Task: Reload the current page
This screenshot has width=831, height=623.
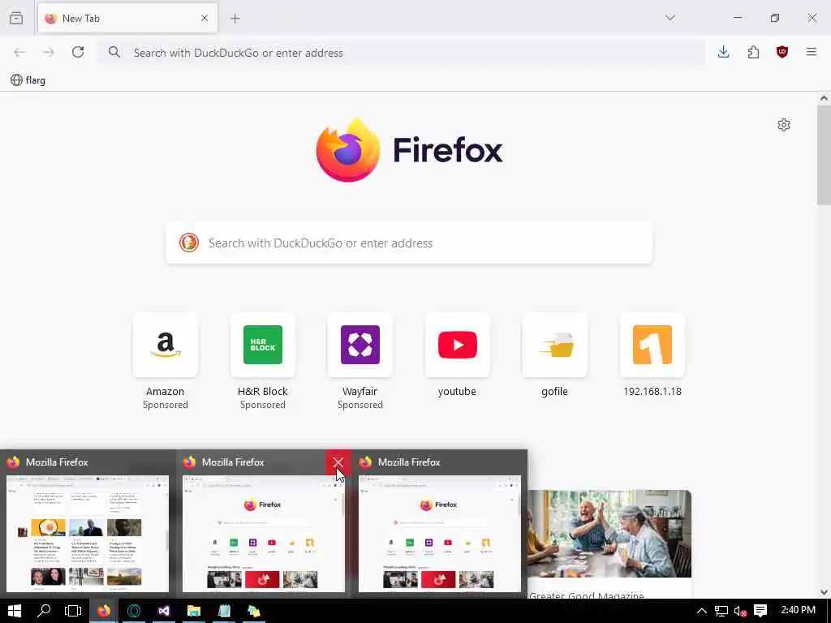Action: click(x=78, y=52)
